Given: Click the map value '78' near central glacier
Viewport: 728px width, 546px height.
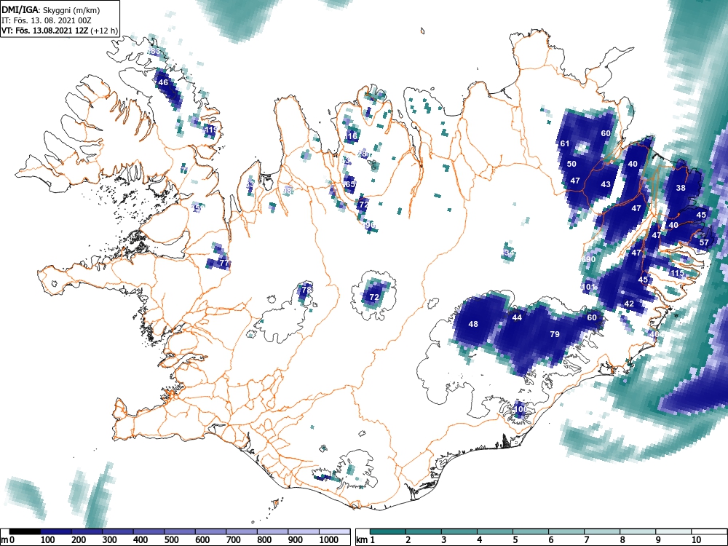Looking at the screenshot, I should (x=306, y=290).
